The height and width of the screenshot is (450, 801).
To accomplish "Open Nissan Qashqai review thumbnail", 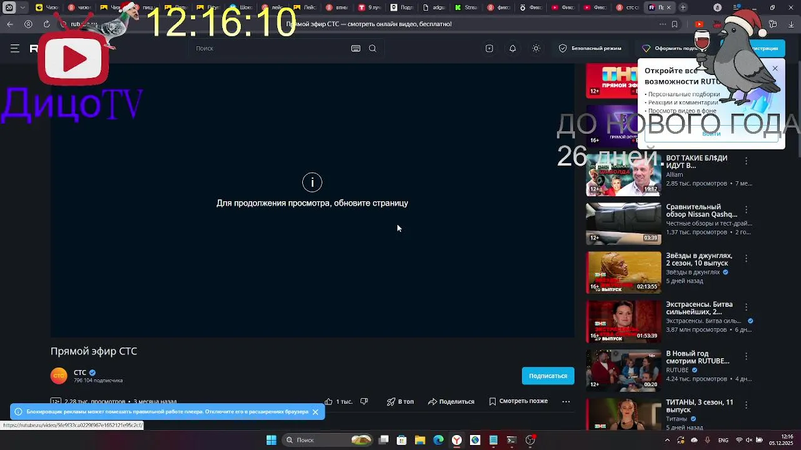I will pos(623,224).
